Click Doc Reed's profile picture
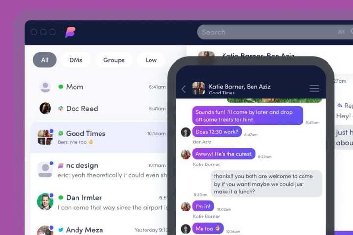The height and width of the screenshot is (235, 353). coord(45,108)
